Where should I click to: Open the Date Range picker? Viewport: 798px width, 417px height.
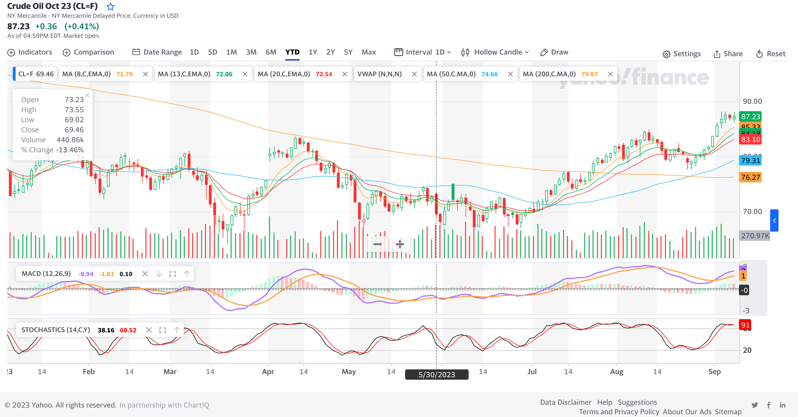tap(157, 52)
